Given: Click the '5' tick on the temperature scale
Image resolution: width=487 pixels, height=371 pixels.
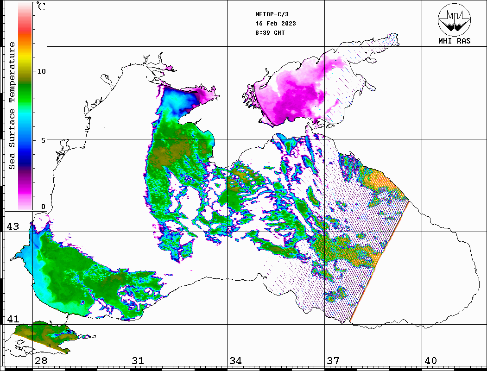Looking at the screenshot, I should click(x=44, y=140).
